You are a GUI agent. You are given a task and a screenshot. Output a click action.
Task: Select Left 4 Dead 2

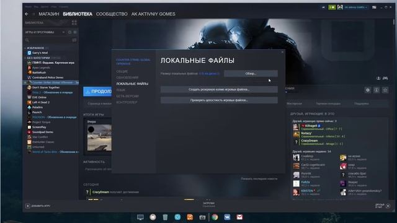[x=41, y=102]
